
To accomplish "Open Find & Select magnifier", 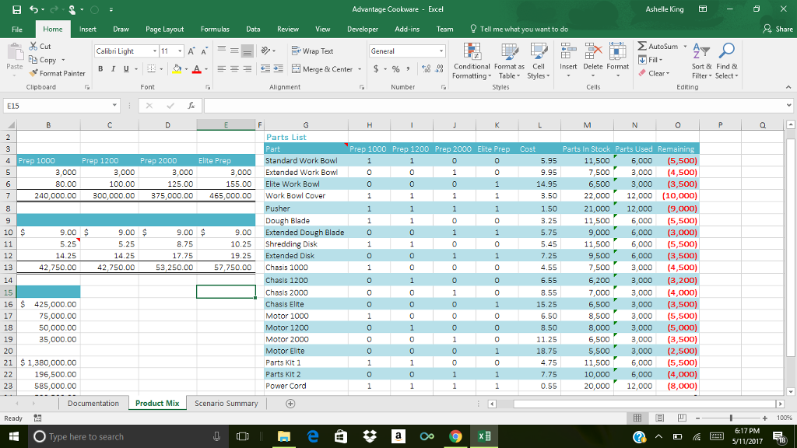I will 726,61.
